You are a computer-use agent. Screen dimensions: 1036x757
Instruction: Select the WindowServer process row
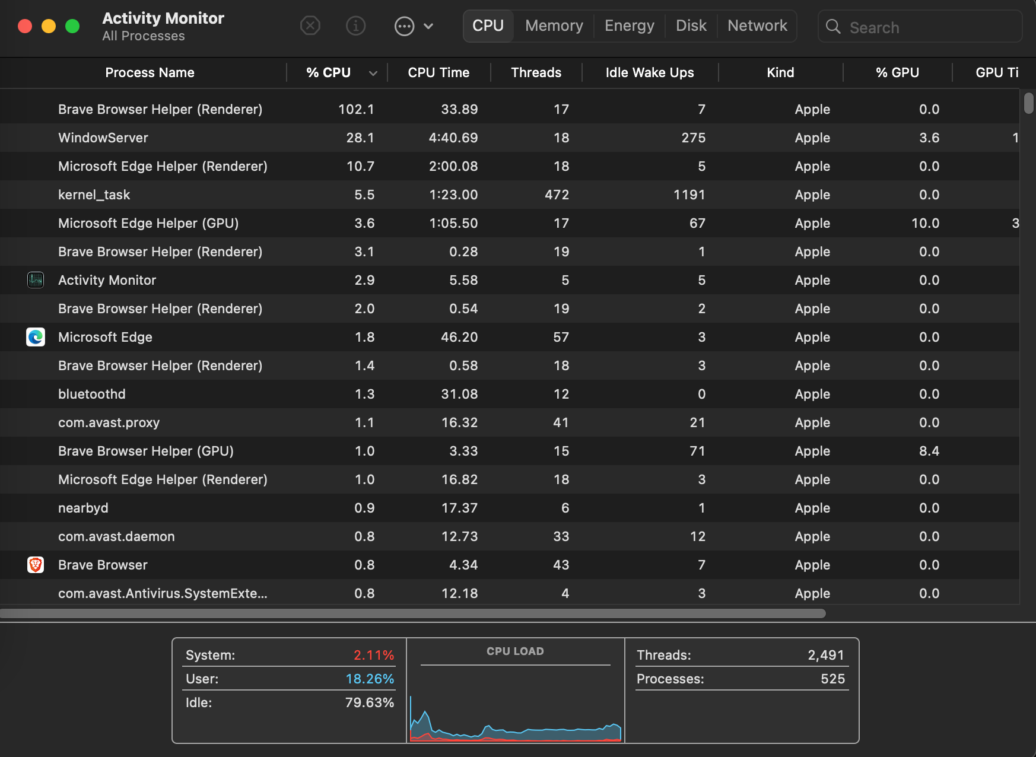coord(510,138)
